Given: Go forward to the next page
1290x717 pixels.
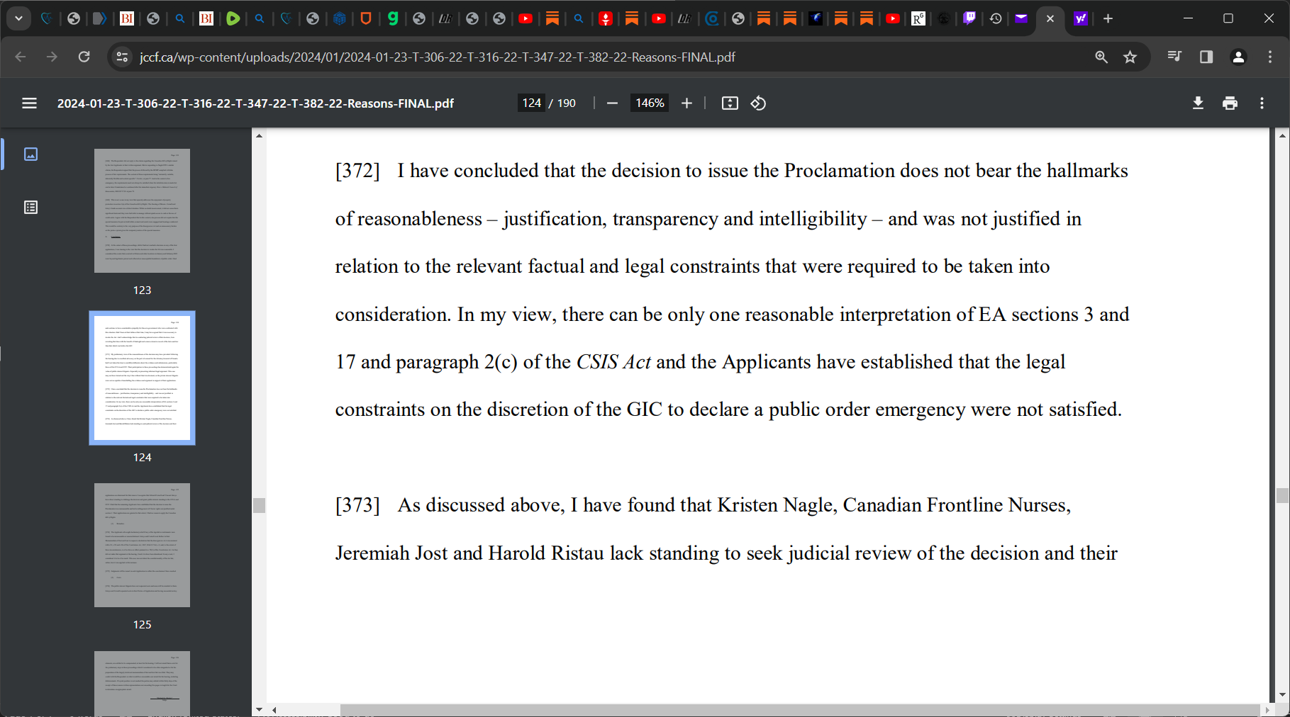Looking at the screenshot, I should (x=52, y=57).
